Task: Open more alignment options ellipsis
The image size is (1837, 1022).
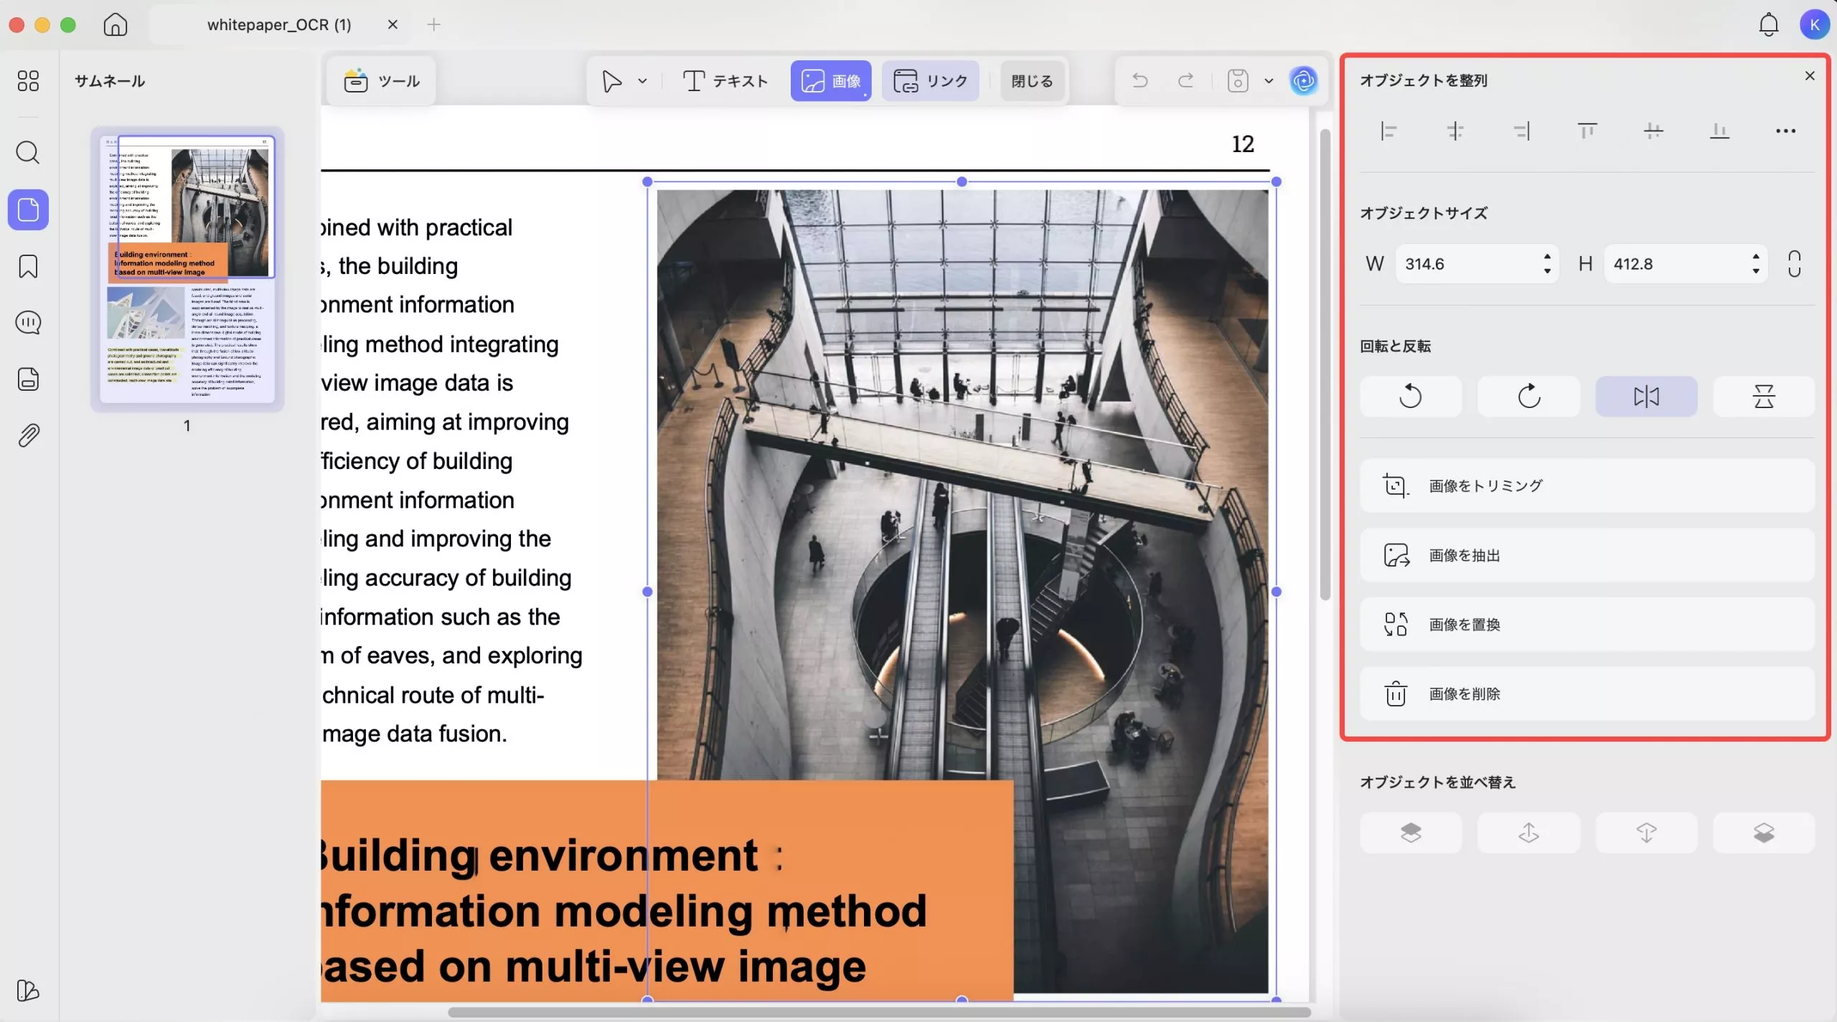Action: (1785, 131)
